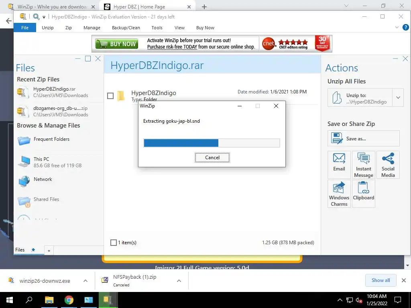
Task: Open the WinZip help question mark icon
Action: click(x=405, y=27)
